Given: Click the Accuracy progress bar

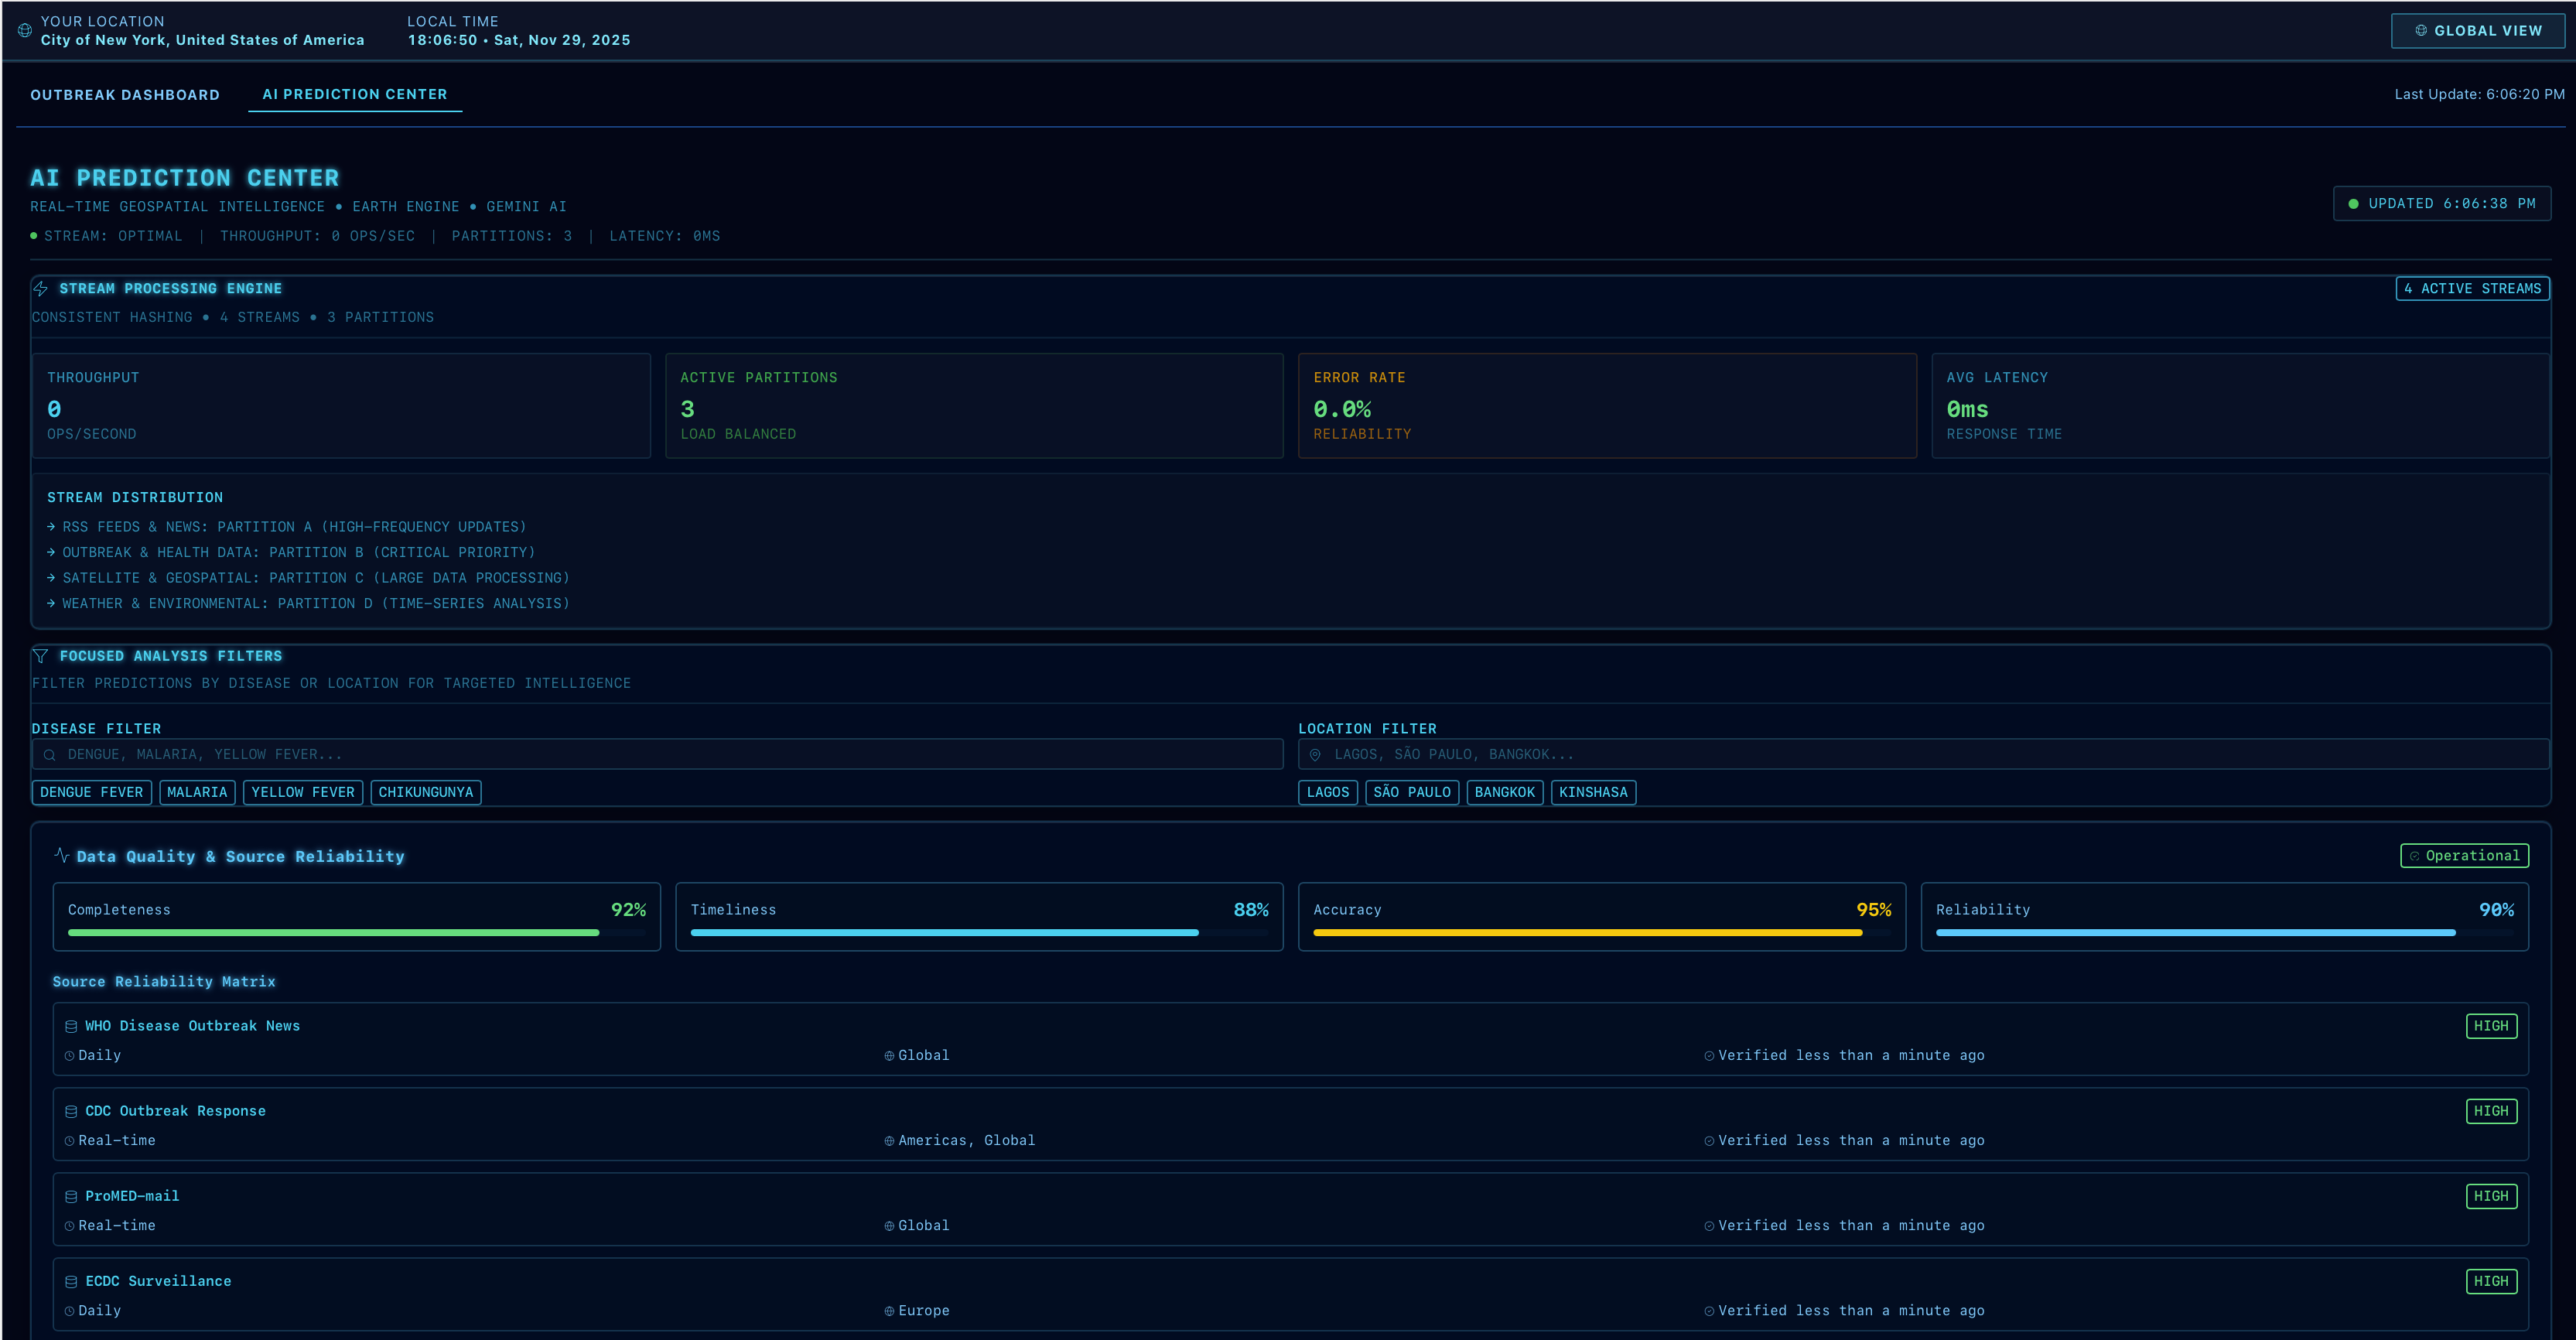Looking at the screenshot, I should pos(1588,932).
